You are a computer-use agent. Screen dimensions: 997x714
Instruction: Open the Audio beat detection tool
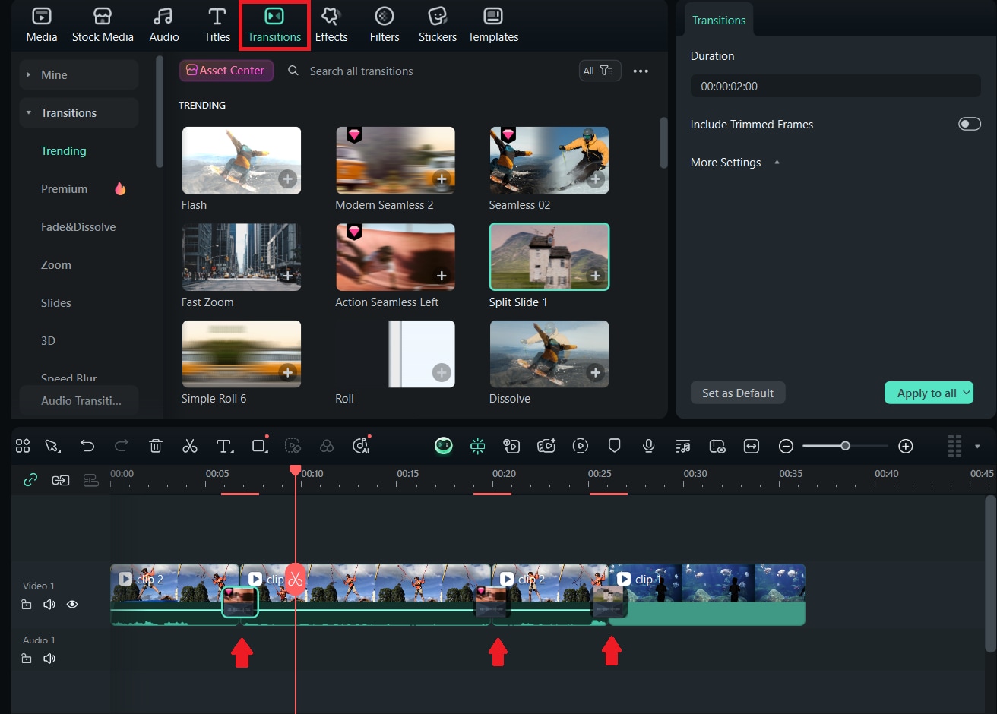pyautogui.click(x=682, y=446)
